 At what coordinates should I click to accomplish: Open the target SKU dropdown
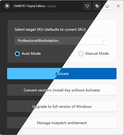[62, 41]
